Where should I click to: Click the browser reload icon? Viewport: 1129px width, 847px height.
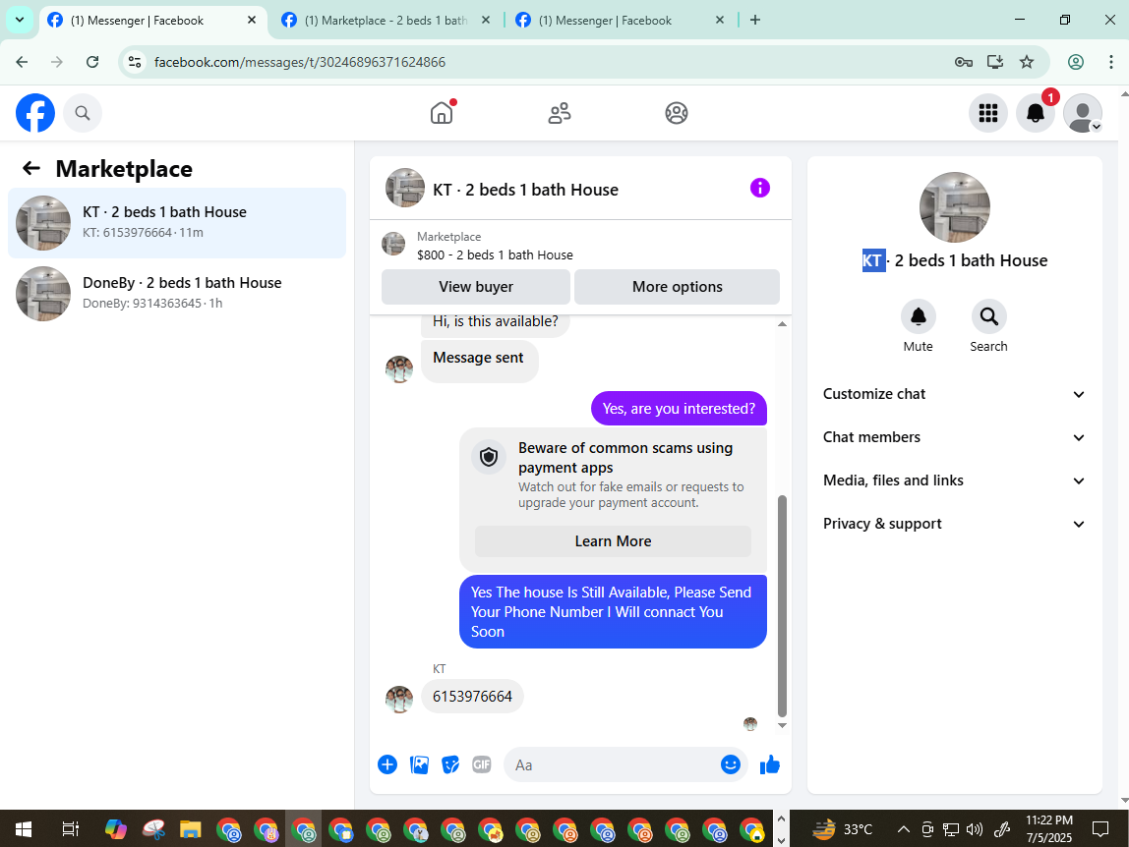(92, 62)
